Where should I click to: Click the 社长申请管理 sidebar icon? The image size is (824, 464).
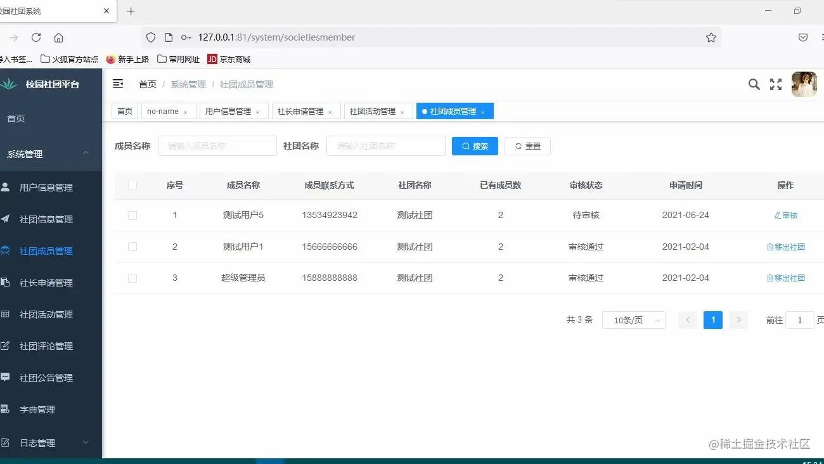[5, 282]
